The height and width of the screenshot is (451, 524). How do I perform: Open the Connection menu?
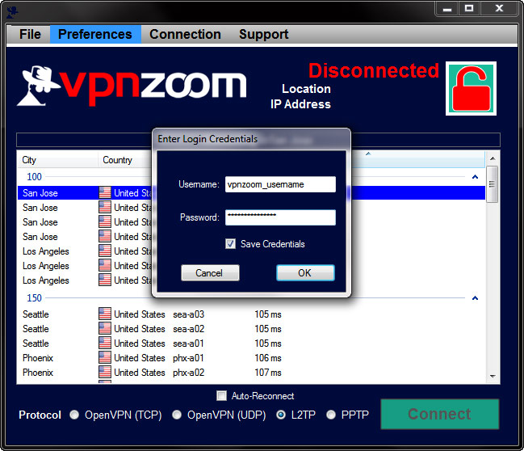tap(185, 34)
